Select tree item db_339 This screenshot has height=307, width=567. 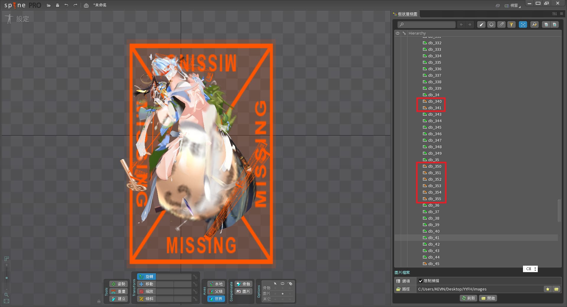pyautogui.click(x=435, y=88)
